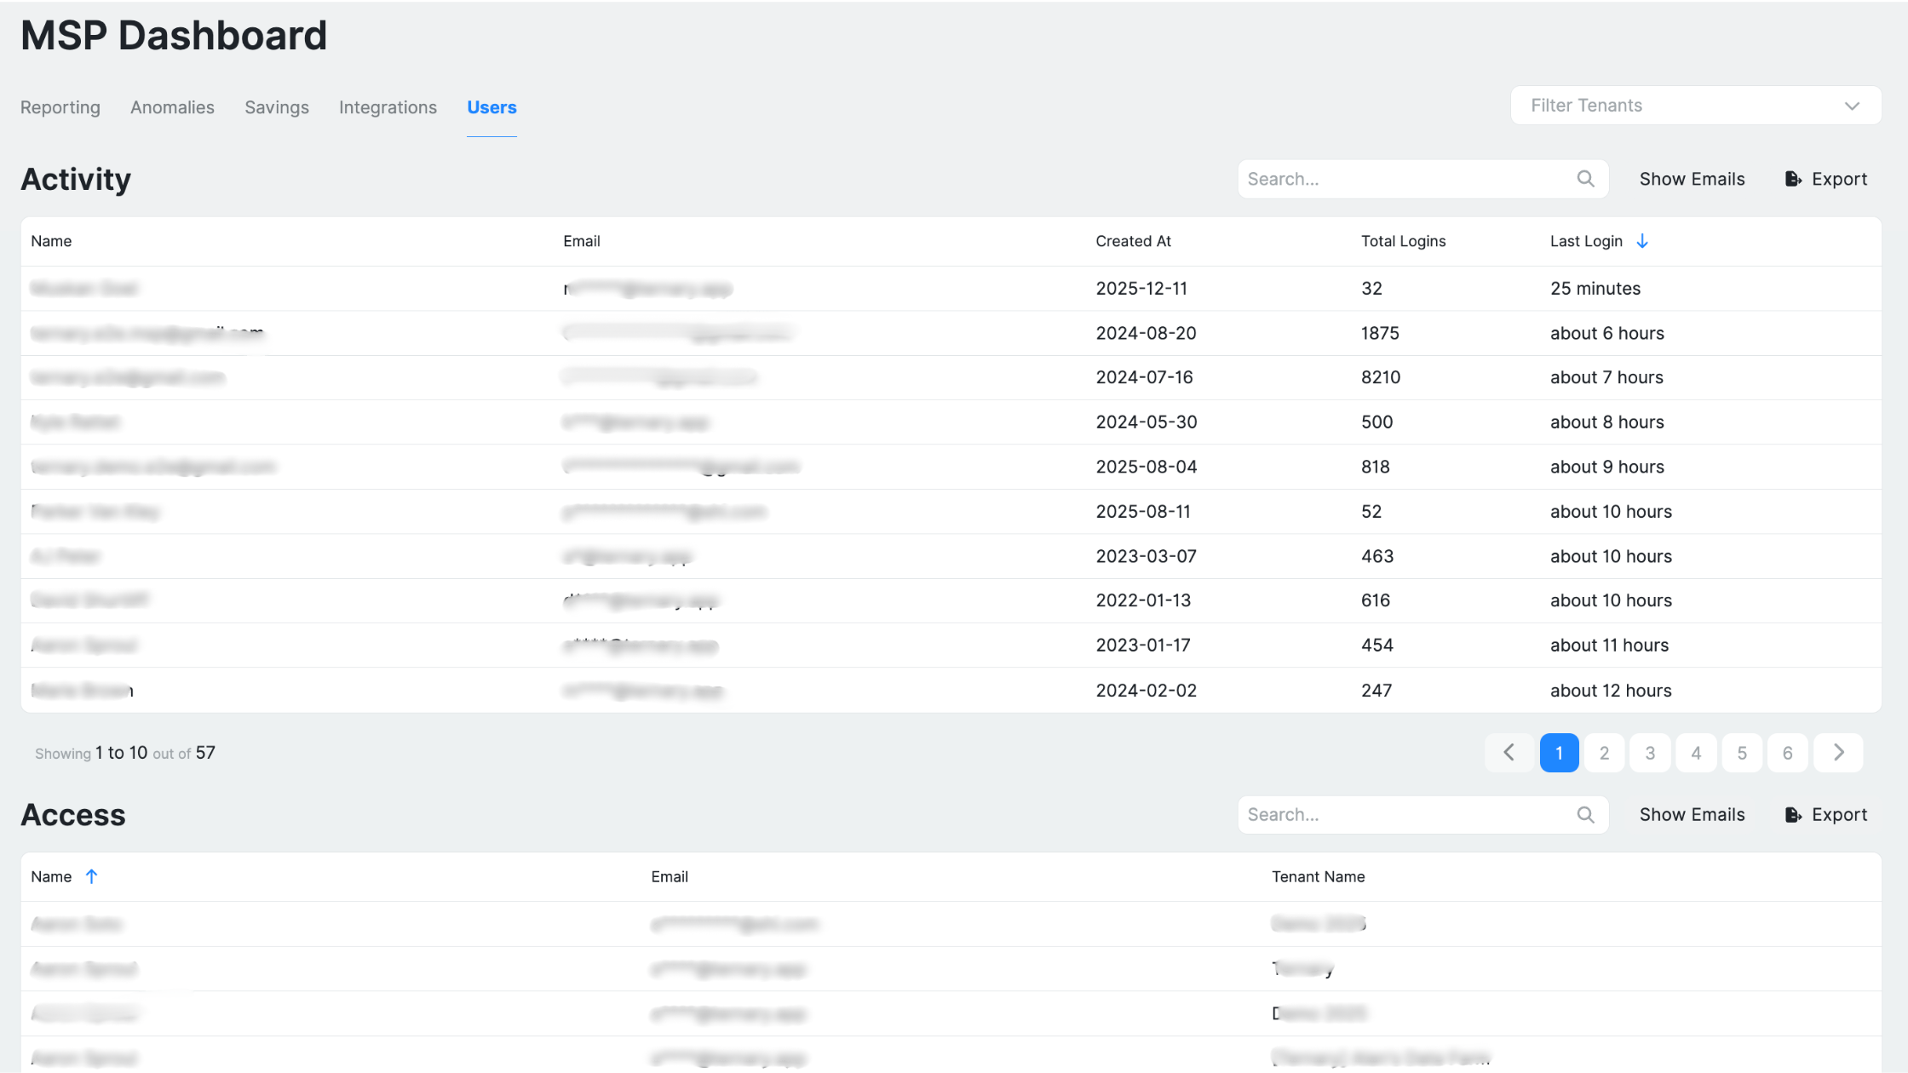
Task: Toggle Show Emails in Access section
Action: (1692, 815)
